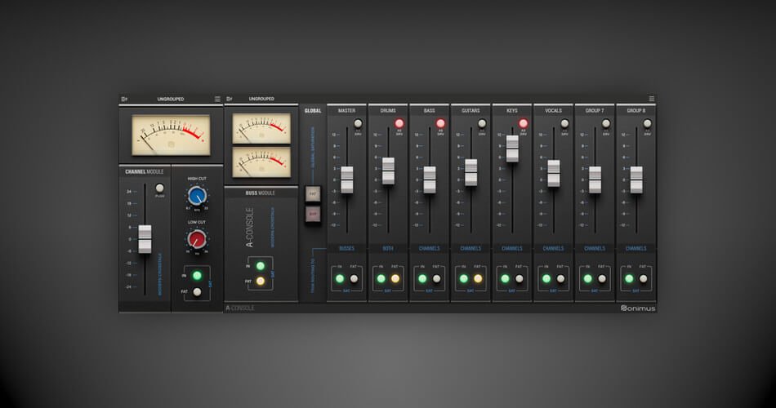Open Bass routing selector showing CHANNELS
Image resolution: width=776 pixels, height=408 pixels.
(430, 248)
